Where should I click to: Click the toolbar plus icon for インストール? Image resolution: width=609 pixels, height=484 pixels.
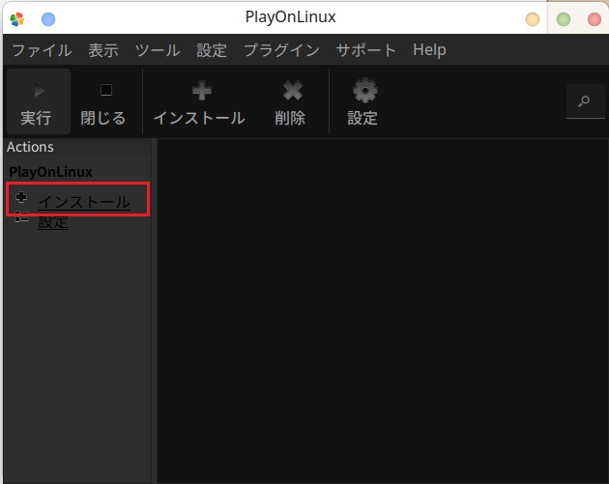(199, 91)
